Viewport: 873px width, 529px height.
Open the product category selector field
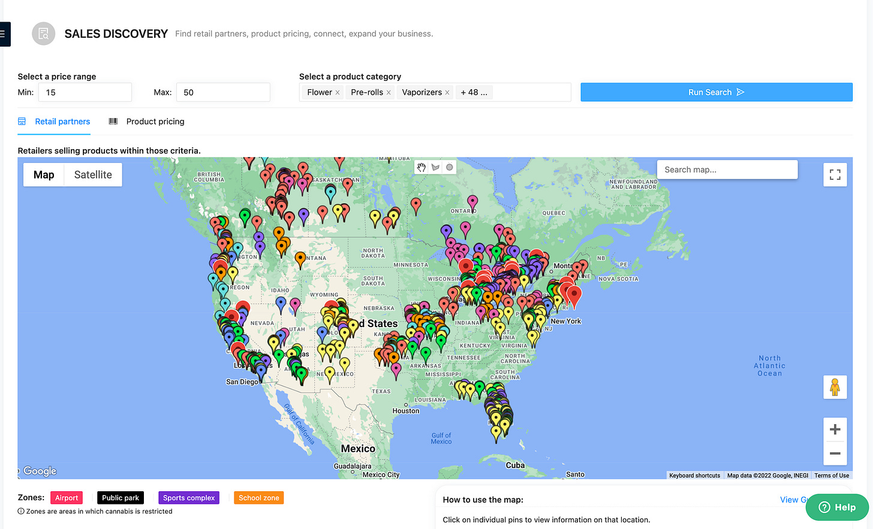(x=435, y=92)
